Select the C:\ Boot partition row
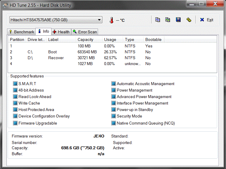226x169 pixels. (112, 52)
